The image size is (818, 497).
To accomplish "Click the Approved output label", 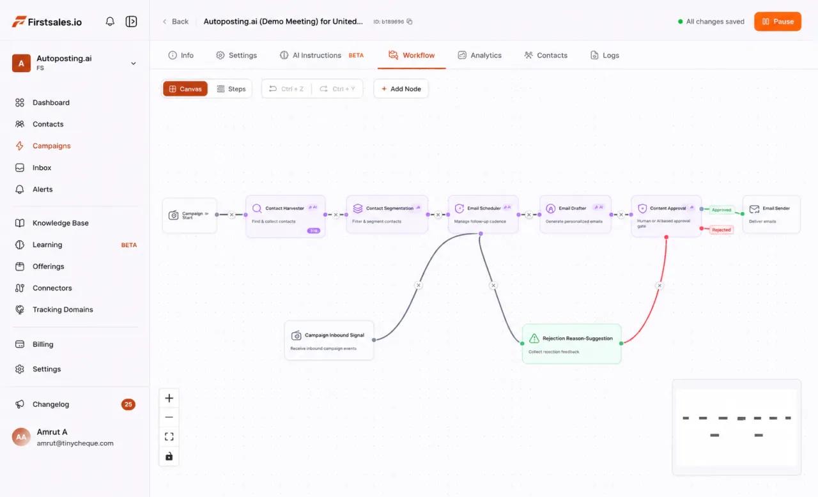I will (x=722, y=210).
